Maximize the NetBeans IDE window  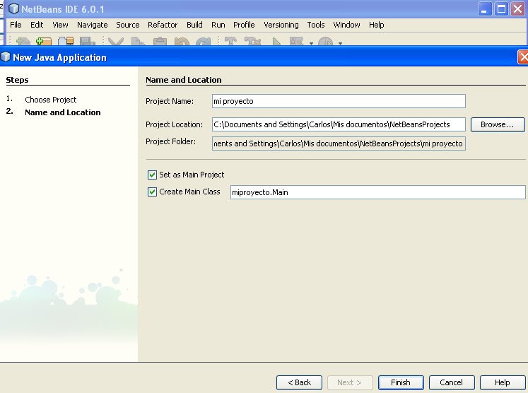pyautogui.click(x=501, y=9)
